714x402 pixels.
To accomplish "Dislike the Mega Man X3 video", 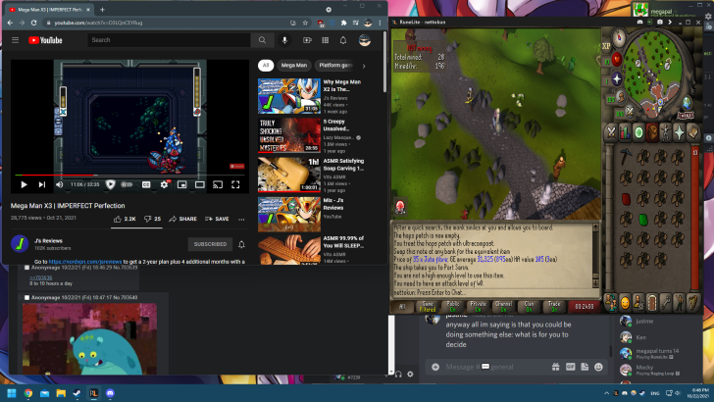I will (153, 219).
